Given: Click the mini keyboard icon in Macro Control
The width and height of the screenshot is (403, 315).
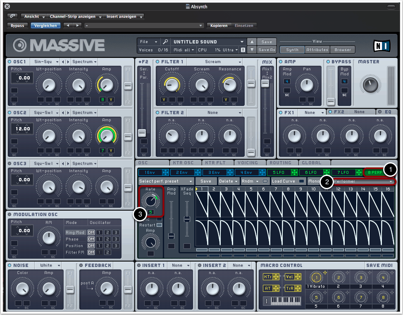Looking at the screenshot, I should pyautogui.click(x=285, y=301).
